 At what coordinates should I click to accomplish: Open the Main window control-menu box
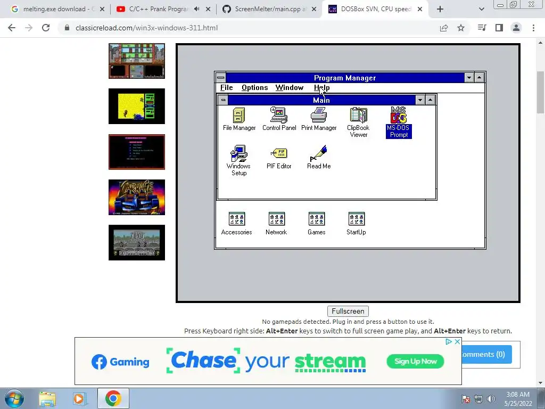[x=223, y=100]
